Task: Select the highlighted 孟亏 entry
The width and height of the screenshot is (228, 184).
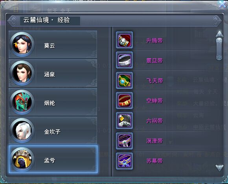Action: [x=53, y=159]
